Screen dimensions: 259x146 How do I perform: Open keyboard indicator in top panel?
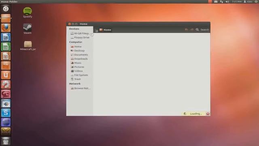coord(216,2)
